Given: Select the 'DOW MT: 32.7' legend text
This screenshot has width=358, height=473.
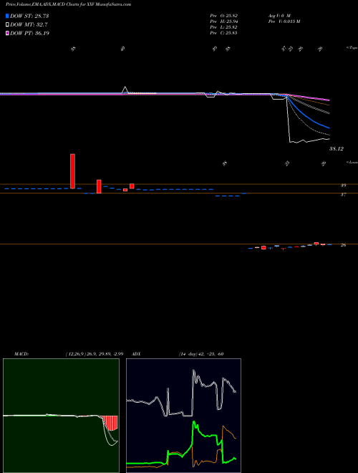Looking at the screenshot, I should (x=29, y=24).
